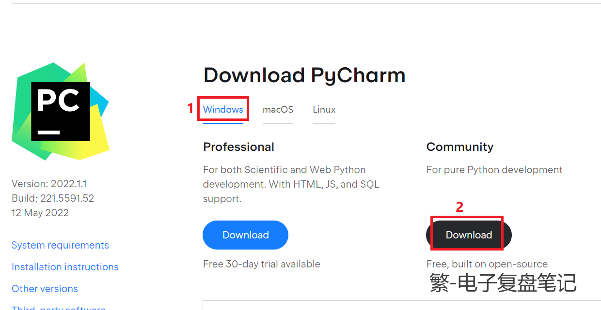Click the Free 30-day trial available text

(x=261, y=264)
